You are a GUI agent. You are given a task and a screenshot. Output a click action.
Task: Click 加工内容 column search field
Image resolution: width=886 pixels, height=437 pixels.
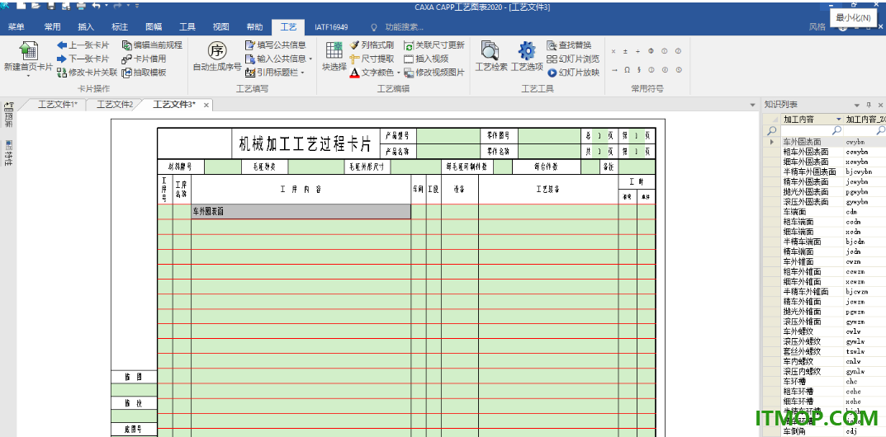tap(812, 130)
